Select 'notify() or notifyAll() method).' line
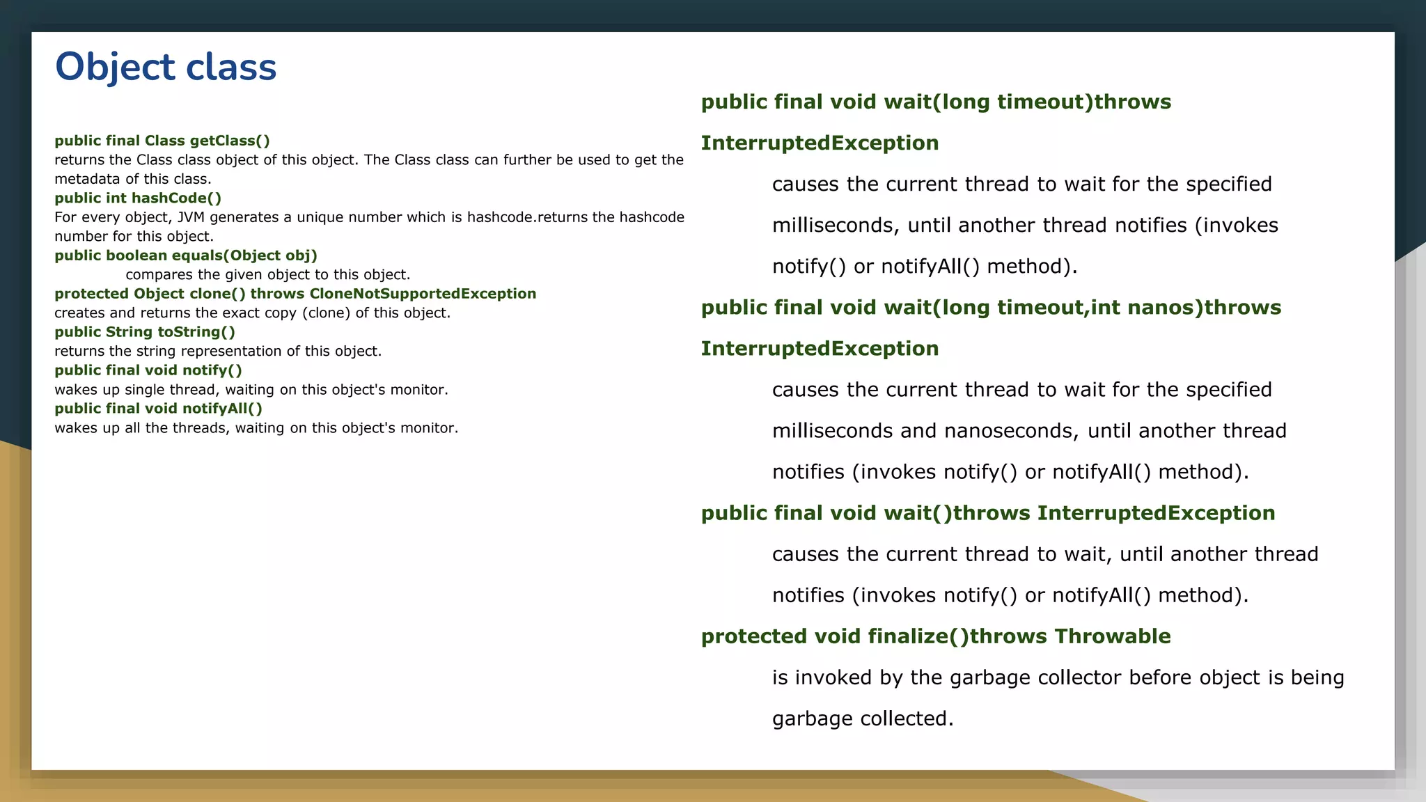The image size is (1426, 802). point(925,267)
